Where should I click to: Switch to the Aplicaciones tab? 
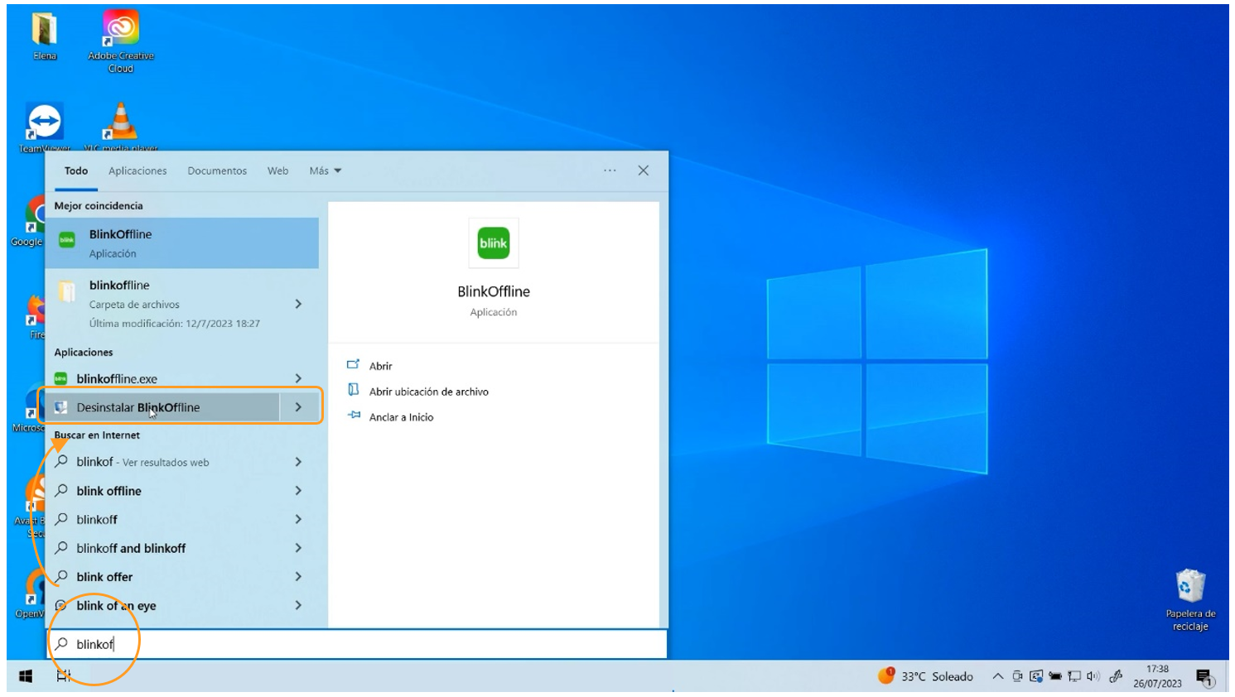coord(137,171)
